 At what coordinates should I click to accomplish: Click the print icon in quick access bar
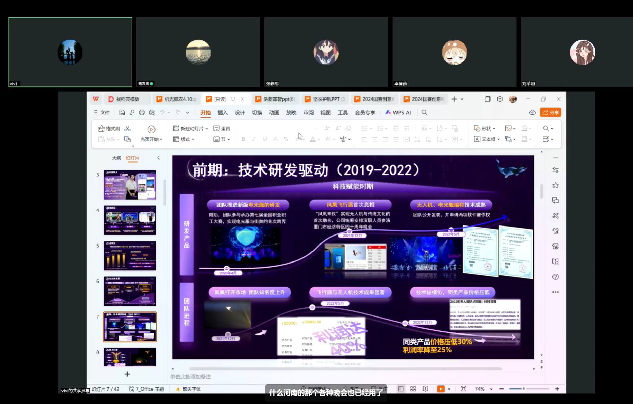click(142, 113)
